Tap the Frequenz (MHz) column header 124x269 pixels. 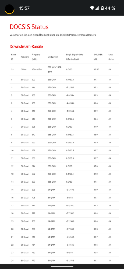click(36, 57)
